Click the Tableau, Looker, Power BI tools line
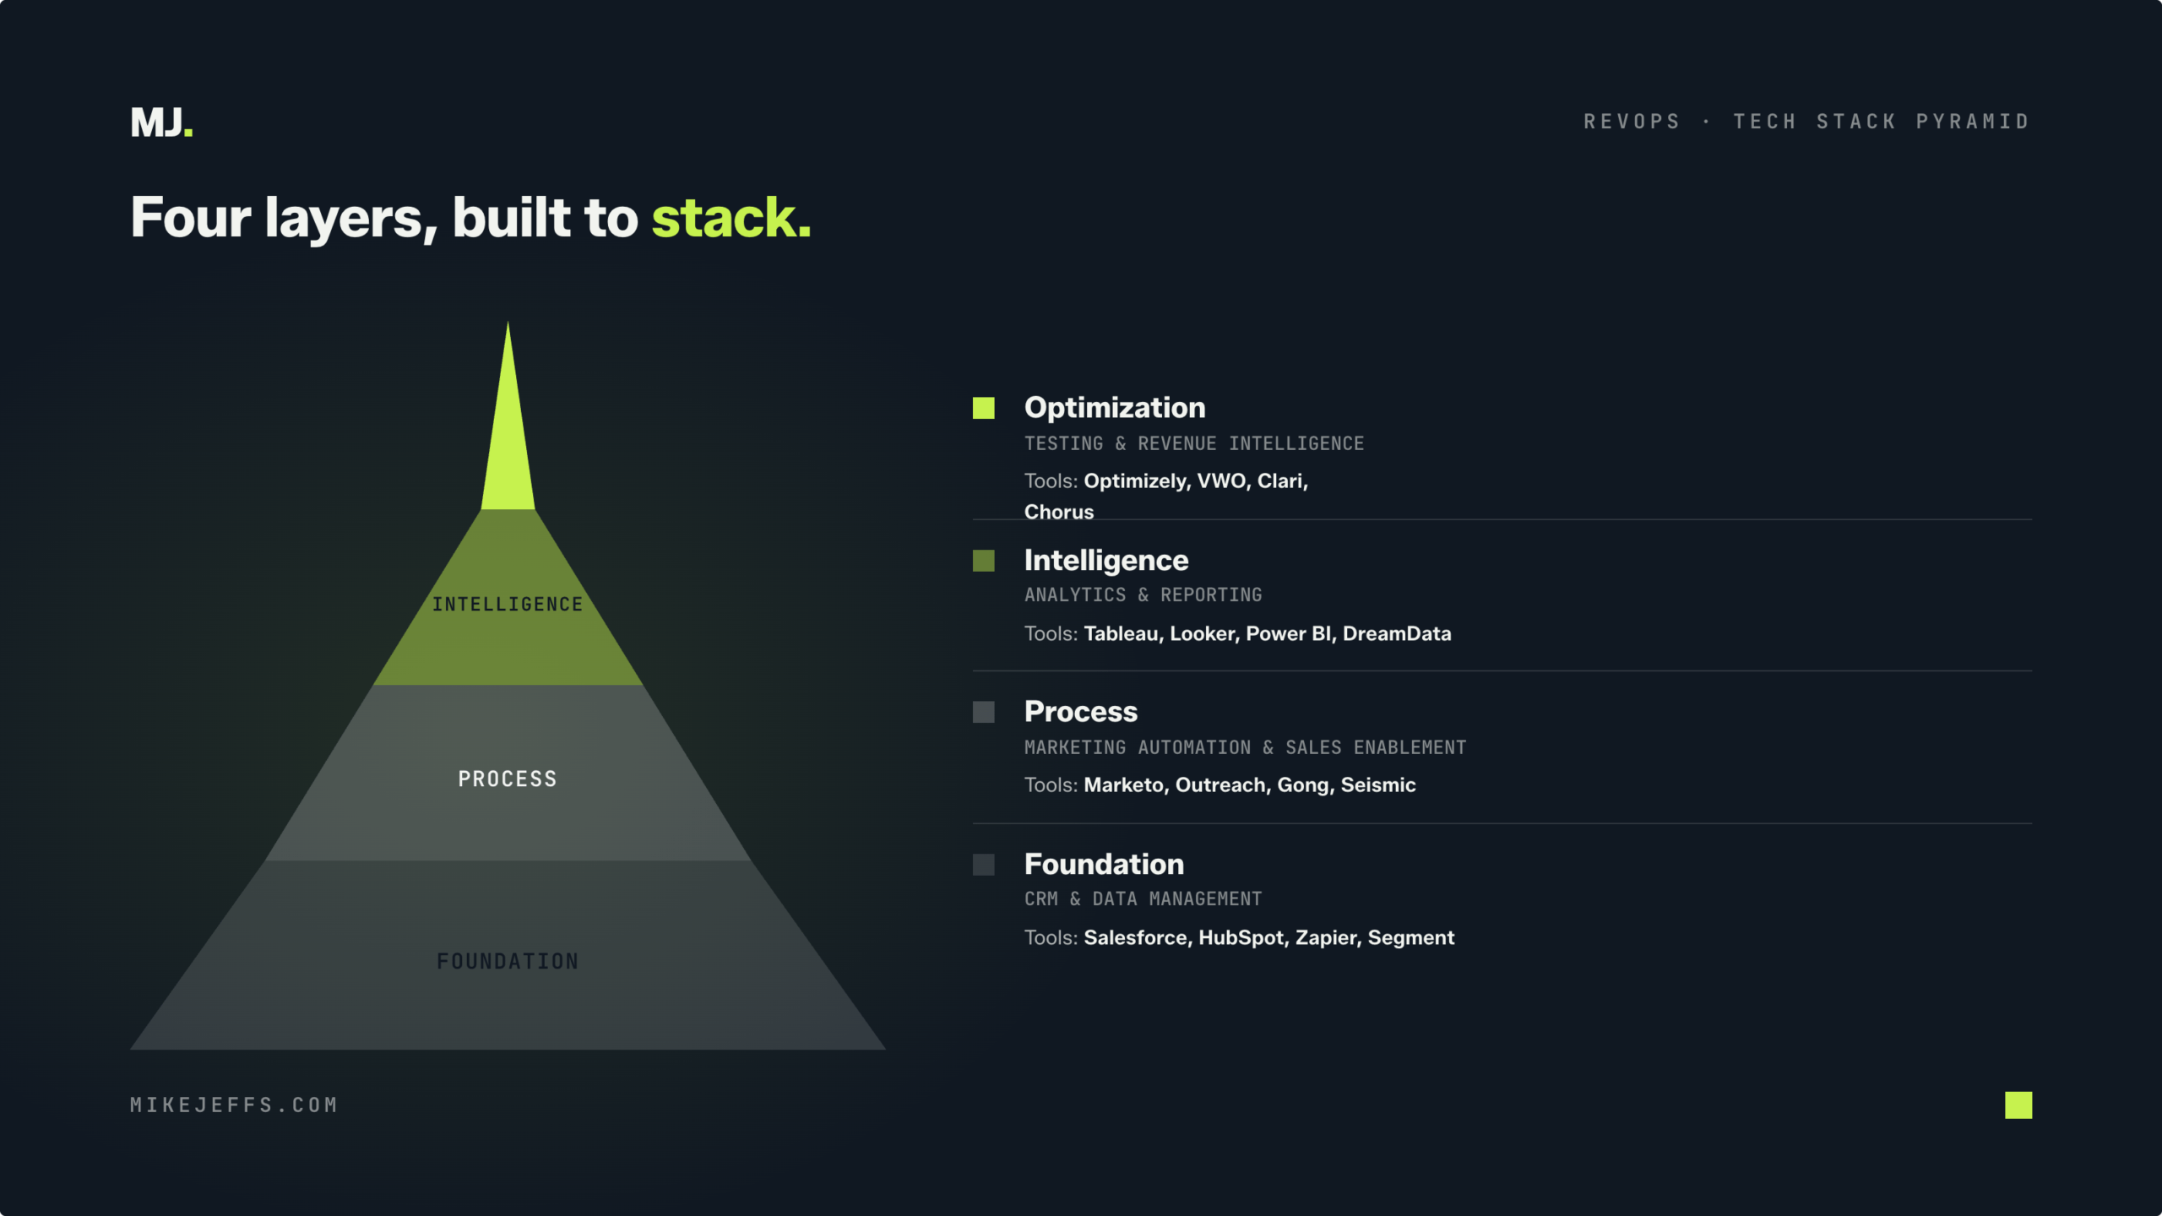The height and width of the screenshot is (1216, 2162). tap(1237, 633)
